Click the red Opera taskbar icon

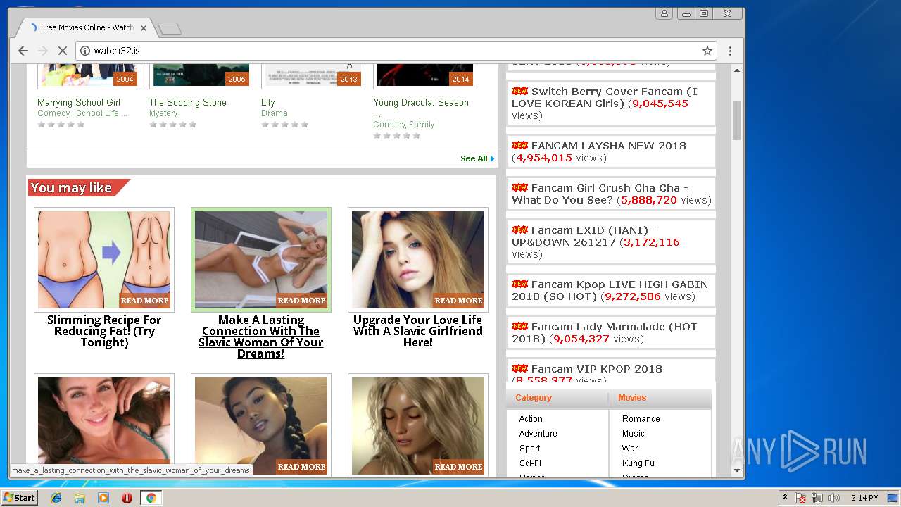tap(127, 498)
